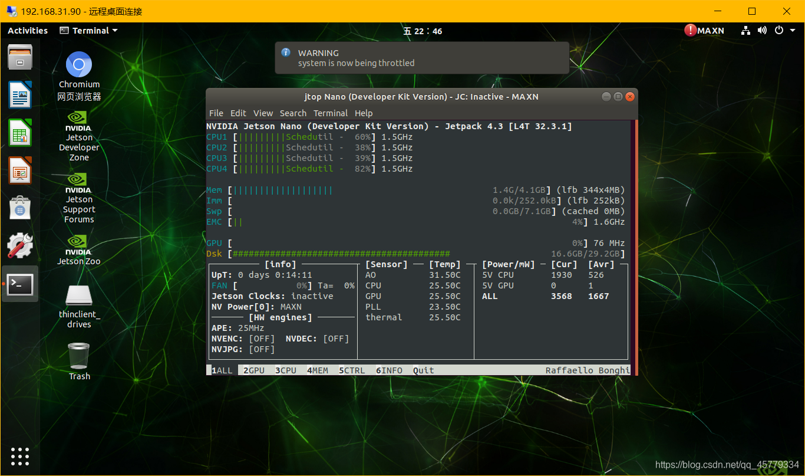Screen dimensions: 805x476
Task: Open the Search menu in terminal
Action: (x=293, y=113)
